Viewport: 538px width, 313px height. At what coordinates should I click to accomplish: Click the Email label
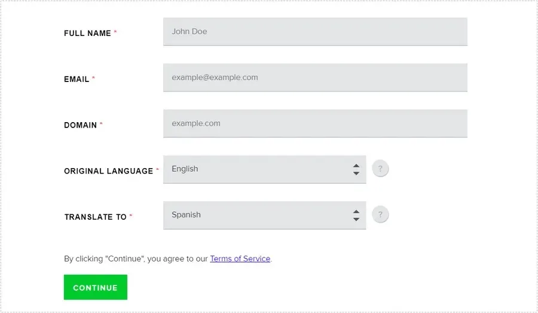[x=77, y=80]
